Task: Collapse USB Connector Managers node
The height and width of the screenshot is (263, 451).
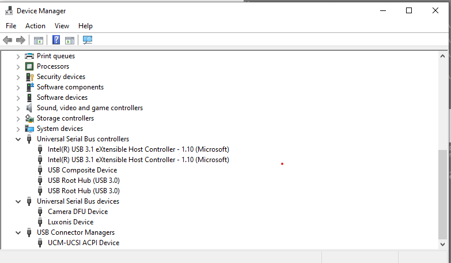Action: click(18, 232)
